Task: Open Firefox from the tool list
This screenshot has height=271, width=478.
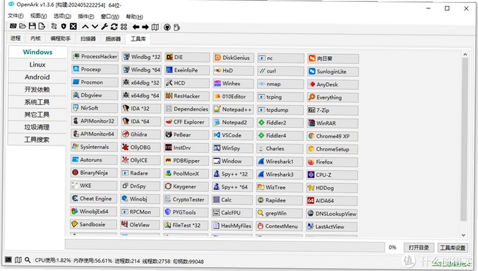Action: pos(332,162)
